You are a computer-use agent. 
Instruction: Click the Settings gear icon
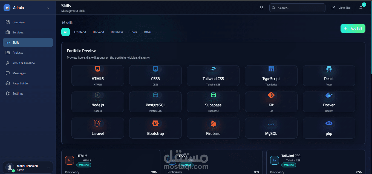(x=8, y=93)
